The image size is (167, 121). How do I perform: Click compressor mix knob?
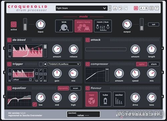pos(152,73)
